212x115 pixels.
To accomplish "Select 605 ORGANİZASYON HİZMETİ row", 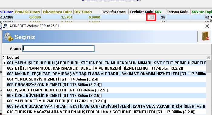I will (x=106, y=85).
